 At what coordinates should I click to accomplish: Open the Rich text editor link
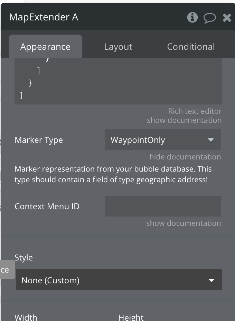(195, 111)
